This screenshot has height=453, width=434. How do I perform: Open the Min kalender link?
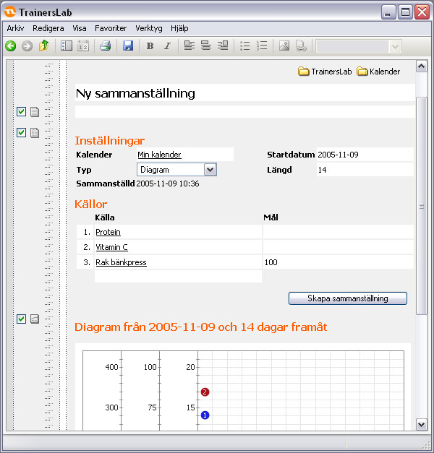pos(159,155)
